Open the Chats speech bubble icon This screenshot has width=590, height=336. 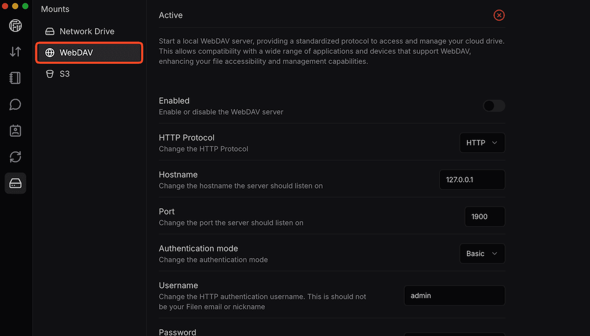[15, 104]
